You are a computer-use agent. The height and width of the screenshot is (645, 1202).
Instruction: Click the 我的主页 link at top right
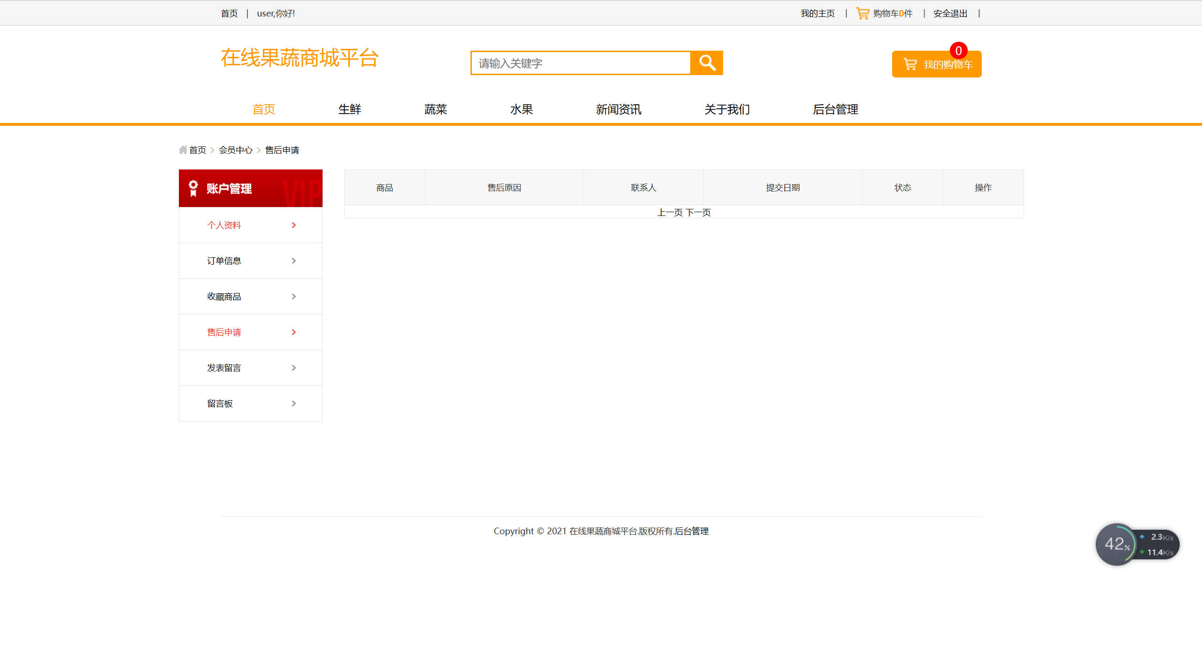[x=817, y=13]
